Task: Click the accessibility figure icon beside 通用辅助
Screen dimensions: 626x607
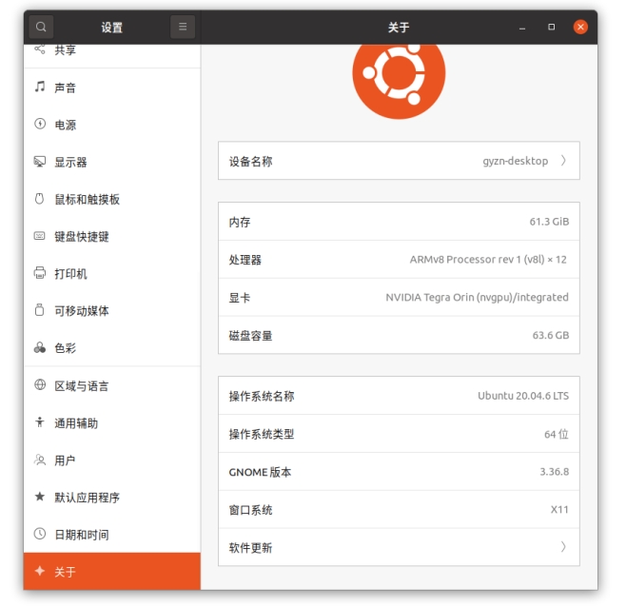Action: pyautogui.click(x=40, y=422)
